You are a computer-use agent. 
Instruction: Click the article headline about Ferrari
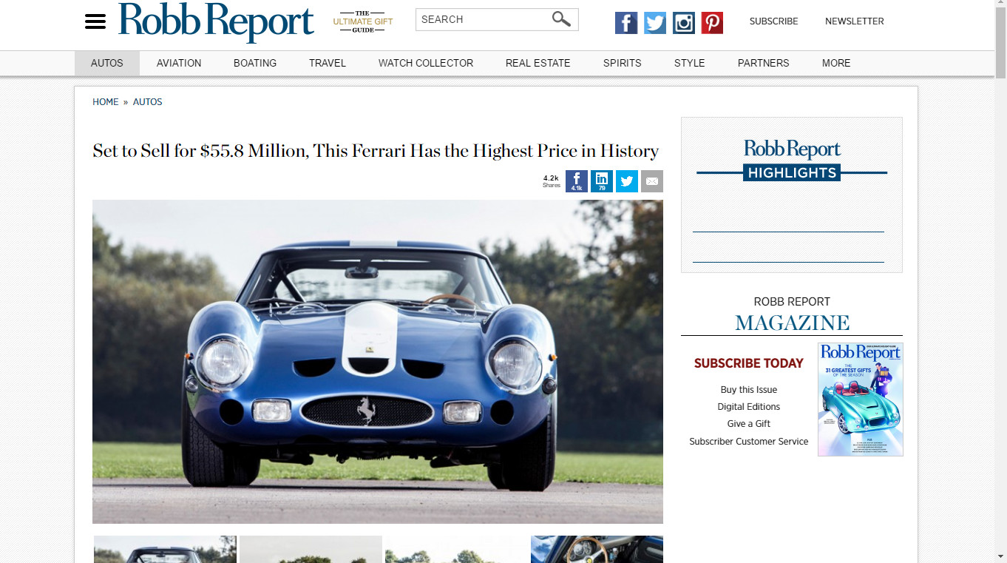coord(376,151)
